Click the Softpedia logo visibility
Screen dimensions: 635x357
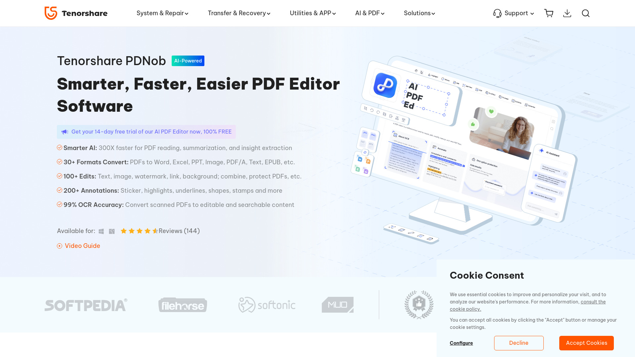pos(86,304)
